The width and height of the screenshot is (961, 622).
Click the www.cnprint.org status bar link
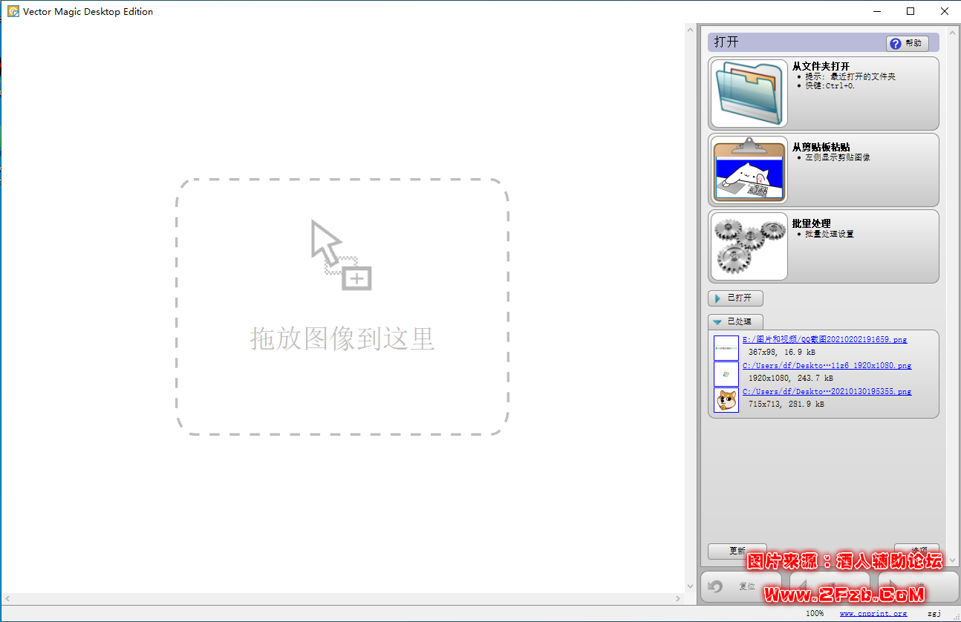[x=873, y=613]
